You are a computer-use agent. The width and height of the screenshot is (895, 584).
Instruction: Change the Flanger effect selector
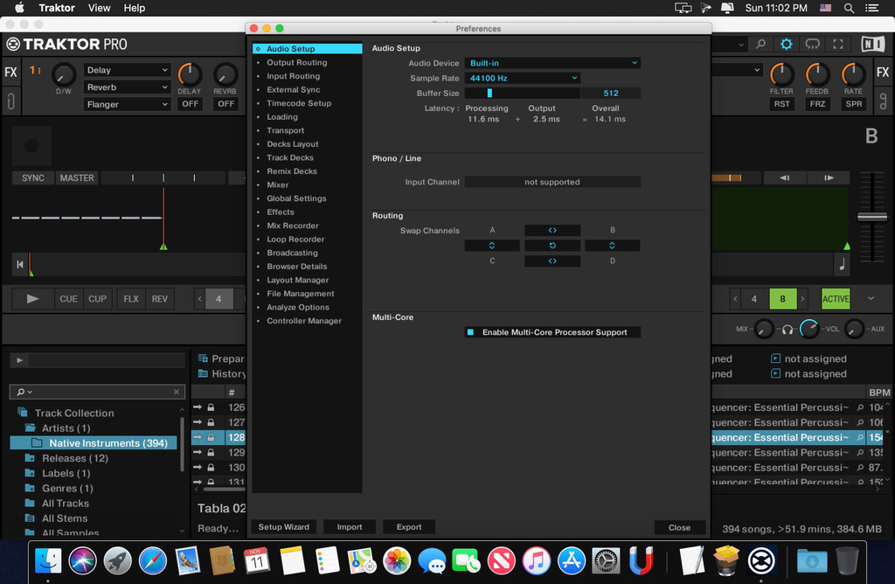(127, 104)
